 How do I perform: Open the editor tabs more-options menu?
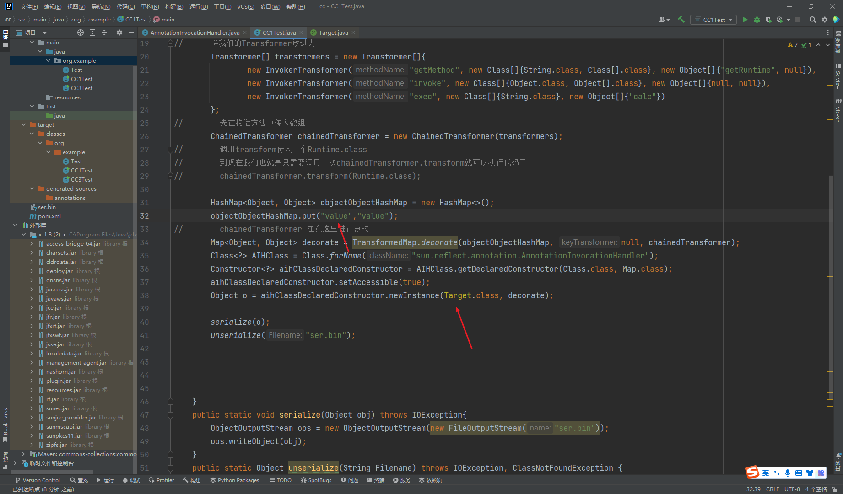point(827,32)
